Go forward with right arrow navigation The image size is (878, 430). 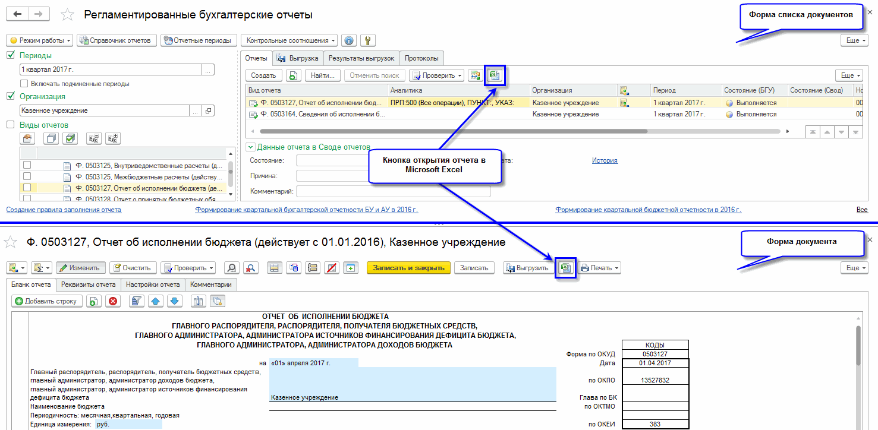pyautogui.click(x=39, y=14)
